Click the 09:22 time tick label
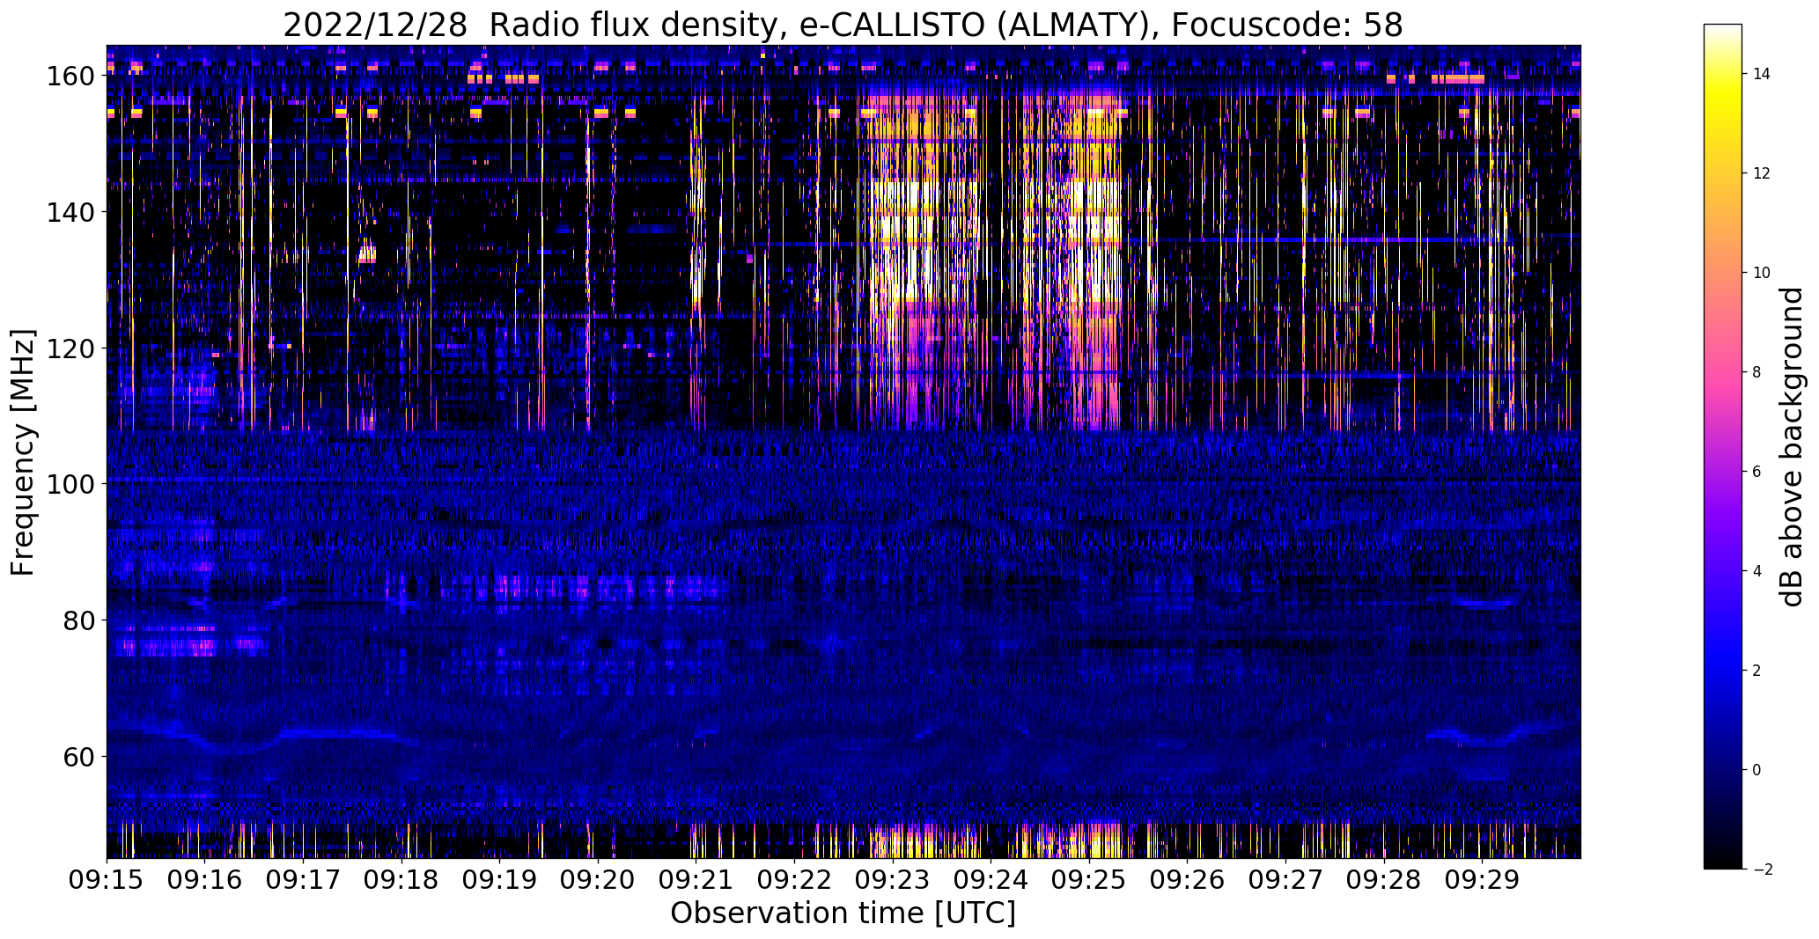This screenshot has height=939, width=1819. click(x=794, y=879)
